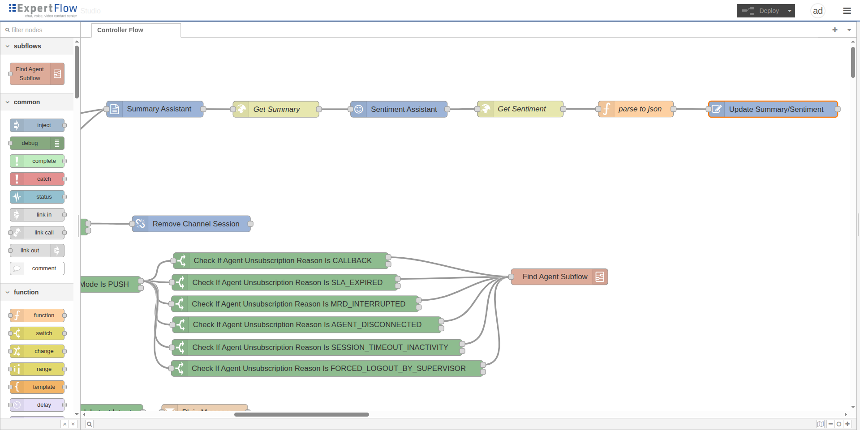Collapse the function palette category
The width and height of the screenshot is (860, 430).
(x=37, y=292)
